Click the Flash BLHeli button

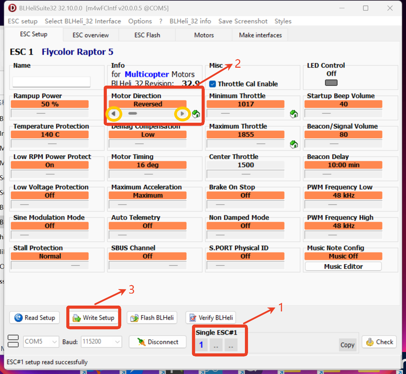152,318
